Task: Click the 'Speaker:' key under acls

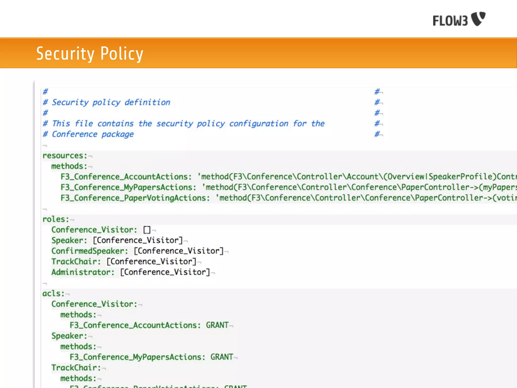Action: coord(69,336)
